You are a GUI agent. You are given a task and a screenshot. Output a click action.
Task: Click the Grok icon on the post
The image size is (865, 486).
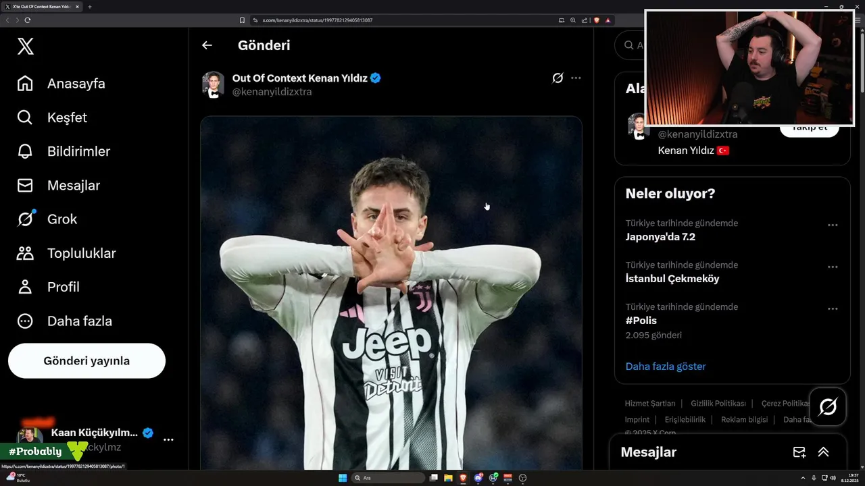(558, 78)
